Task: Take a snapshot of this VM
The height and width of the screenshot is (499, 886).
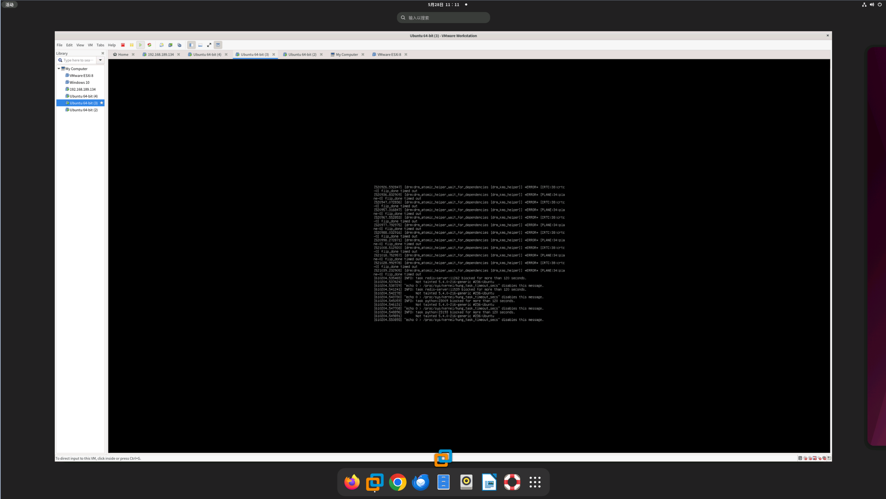Action: tap(161, 45)
